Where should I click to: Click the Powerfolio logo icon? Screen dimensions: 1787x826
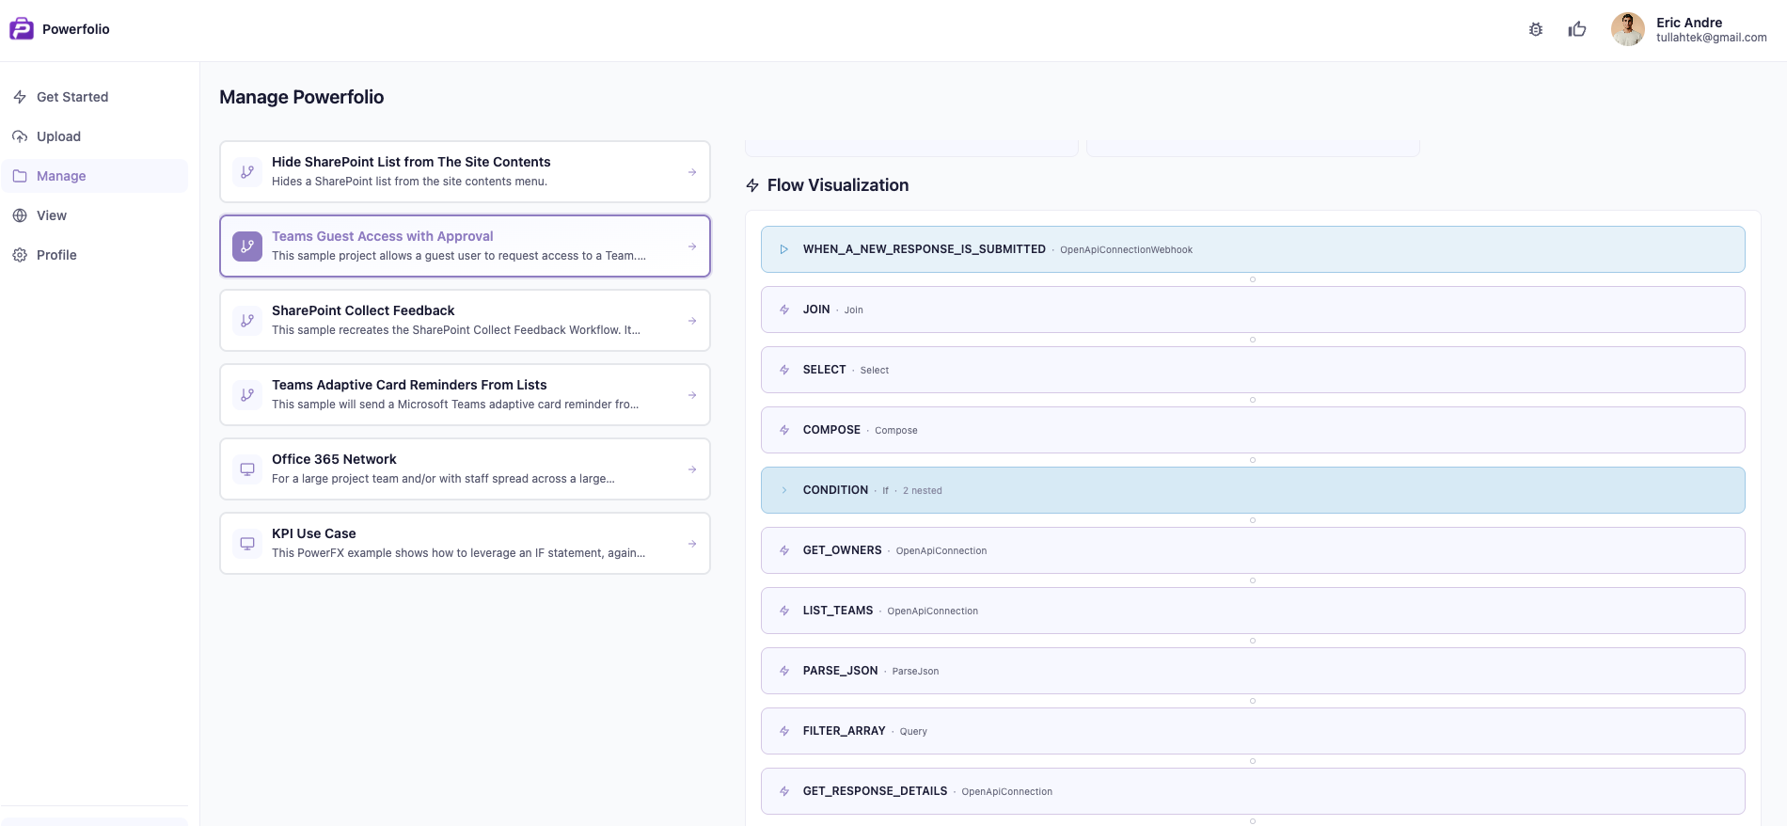[x=22, y=29]
